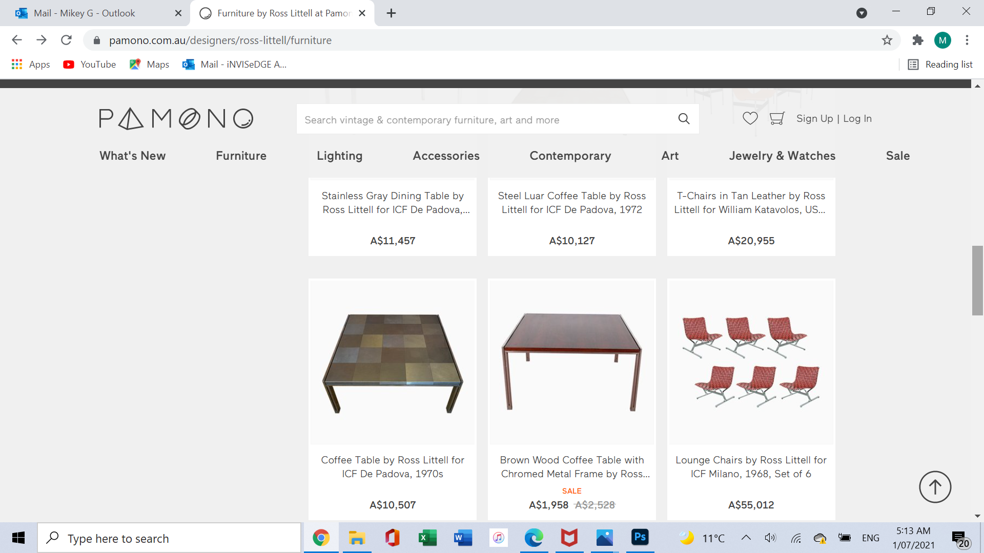The height and width of the screenshot is (553, 984).
Task: Click the wishlist heart icon
Action: (750, 119)
